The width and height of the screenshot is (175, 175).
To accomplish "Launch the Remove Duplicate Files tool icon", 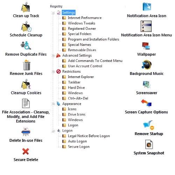I will 26,45.
